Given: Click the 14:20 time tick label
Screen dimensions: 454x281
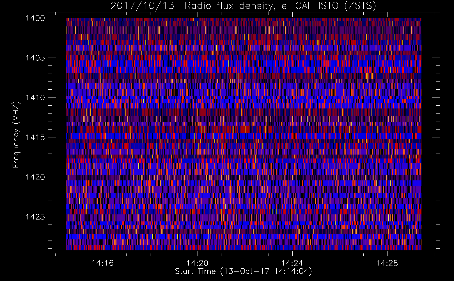Looking at the screenshot, I should [198, 263].
